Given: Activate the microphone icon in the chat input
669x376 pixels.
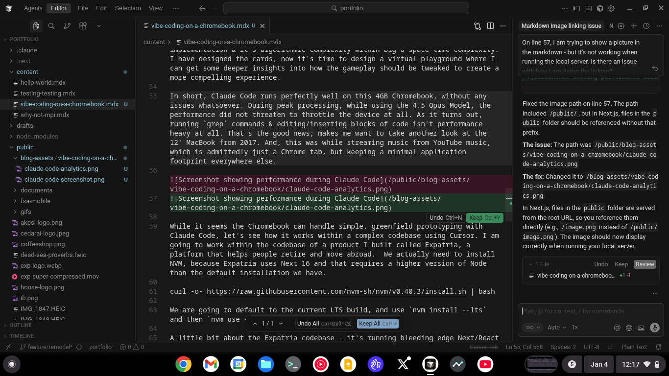Looking at the screenshot, I should coord(655,327).
